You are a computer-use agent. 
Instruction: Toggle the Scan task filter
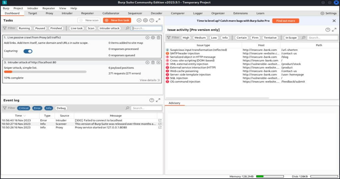91,28
